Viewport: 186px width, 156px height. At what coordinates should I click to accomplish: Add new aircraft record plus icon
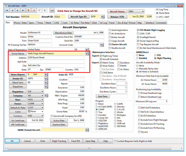point(28,10)
